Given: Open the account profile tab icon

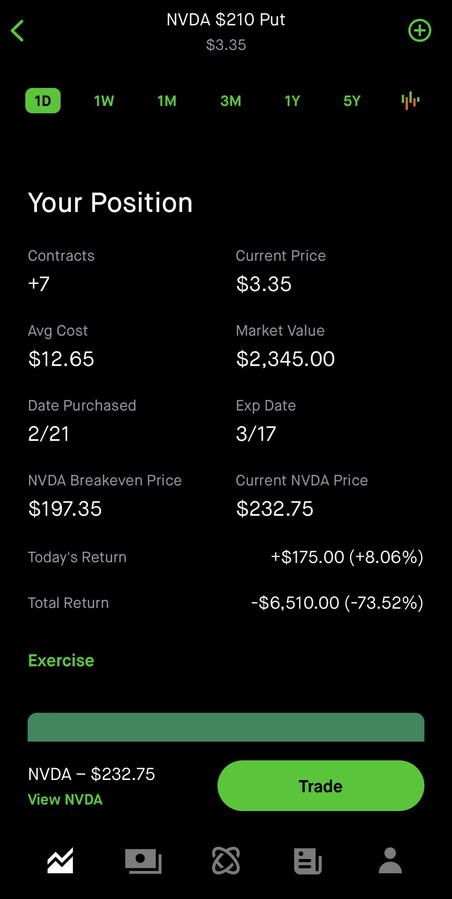Looking at the screenshot, I should click(390, 861).
